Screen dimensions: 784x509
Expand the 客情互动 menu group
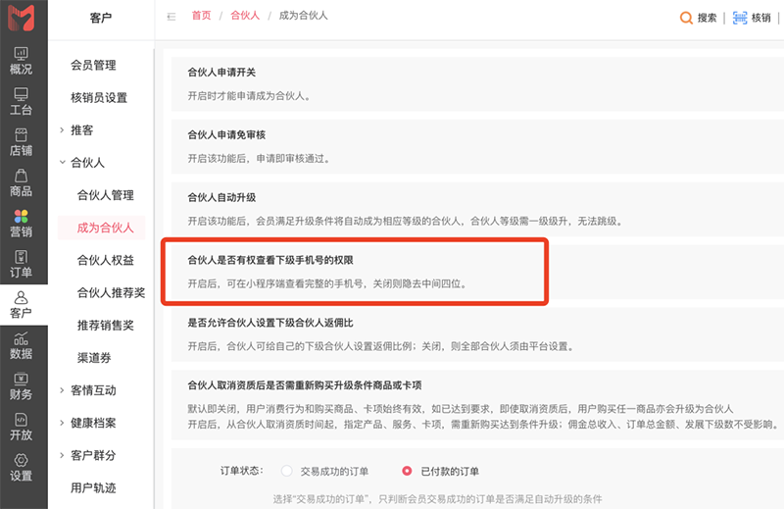pos(62,390)
